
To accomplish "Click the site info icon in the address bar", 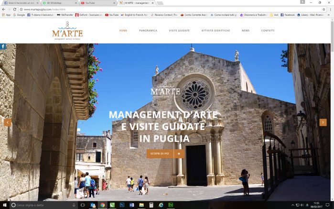I will pyautogui.click(x=21, y=10).
